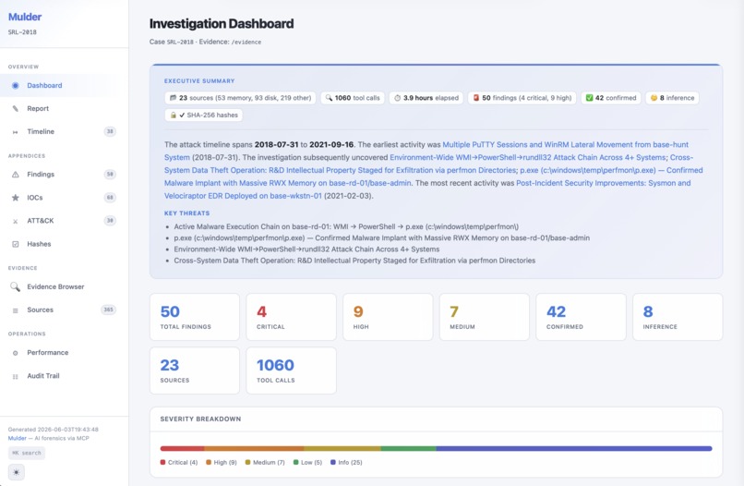Navigate to ATT&CK appendix
The width and height of the screenshot is (744, 486).
click(64, 221)
